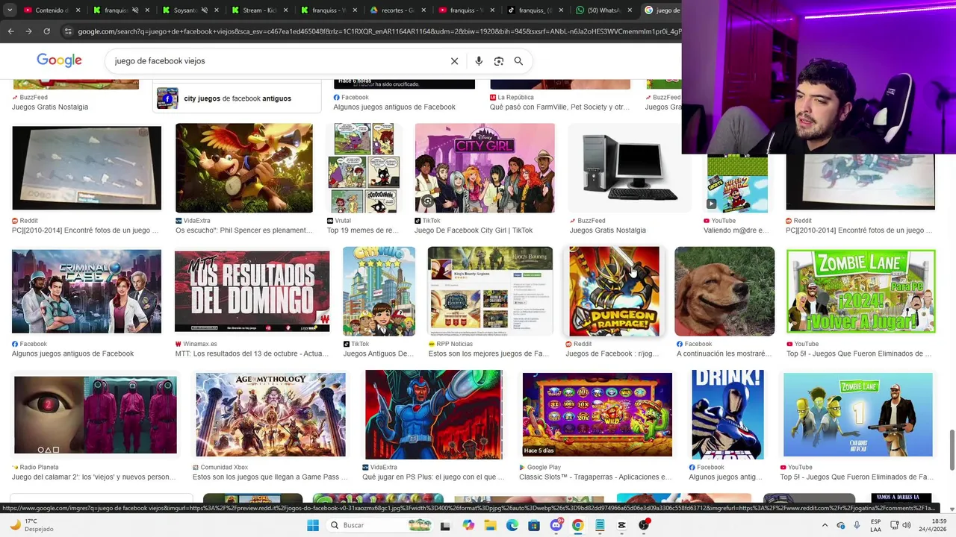
Task: Switch to the recortes Google Drive tab
Action: coord(396,10)
